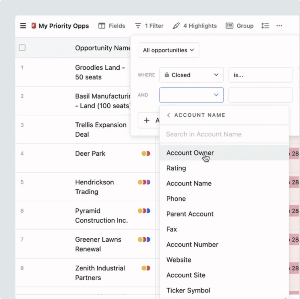This screenshot has width=300, height=299.
Task: Open Trellis Expansion Deal record
Action: coord(101,130)
